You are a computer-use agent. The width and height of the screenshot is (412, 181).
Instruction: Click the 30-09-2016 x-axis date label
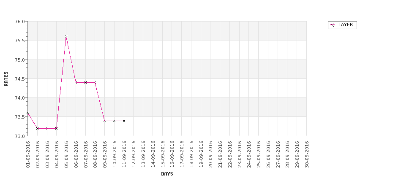tap(306, 154)
